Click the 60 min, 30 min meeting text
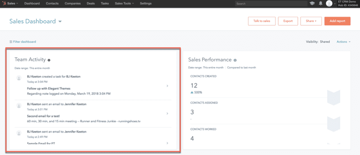 tap(83, 121)
